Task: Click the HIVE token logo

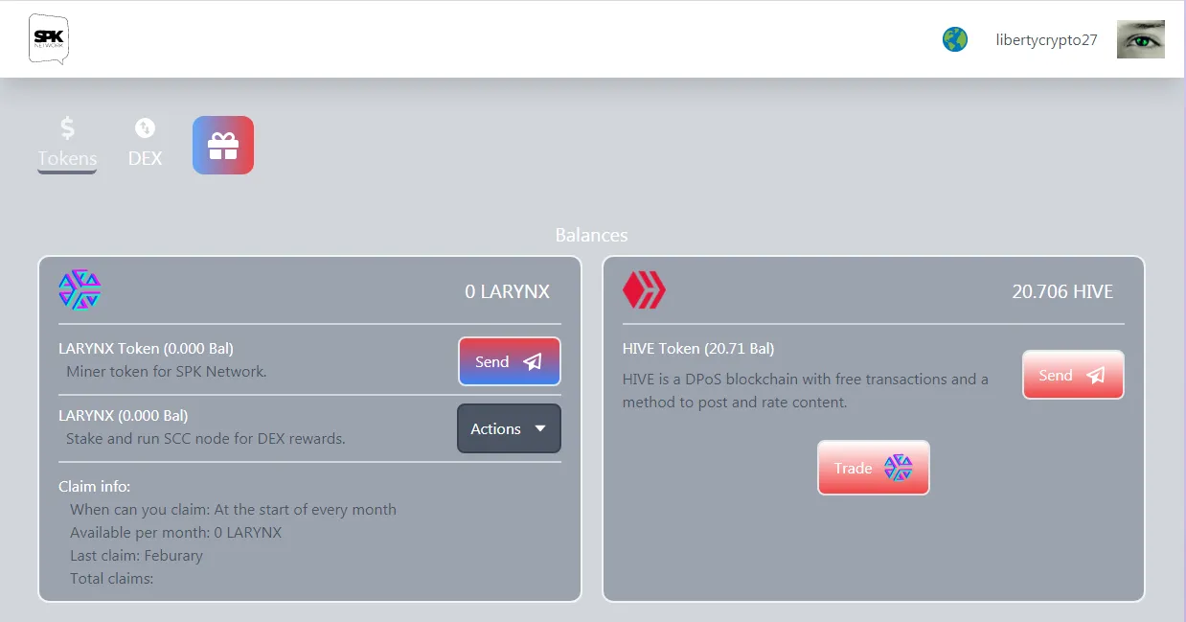Action: [644, 289]
